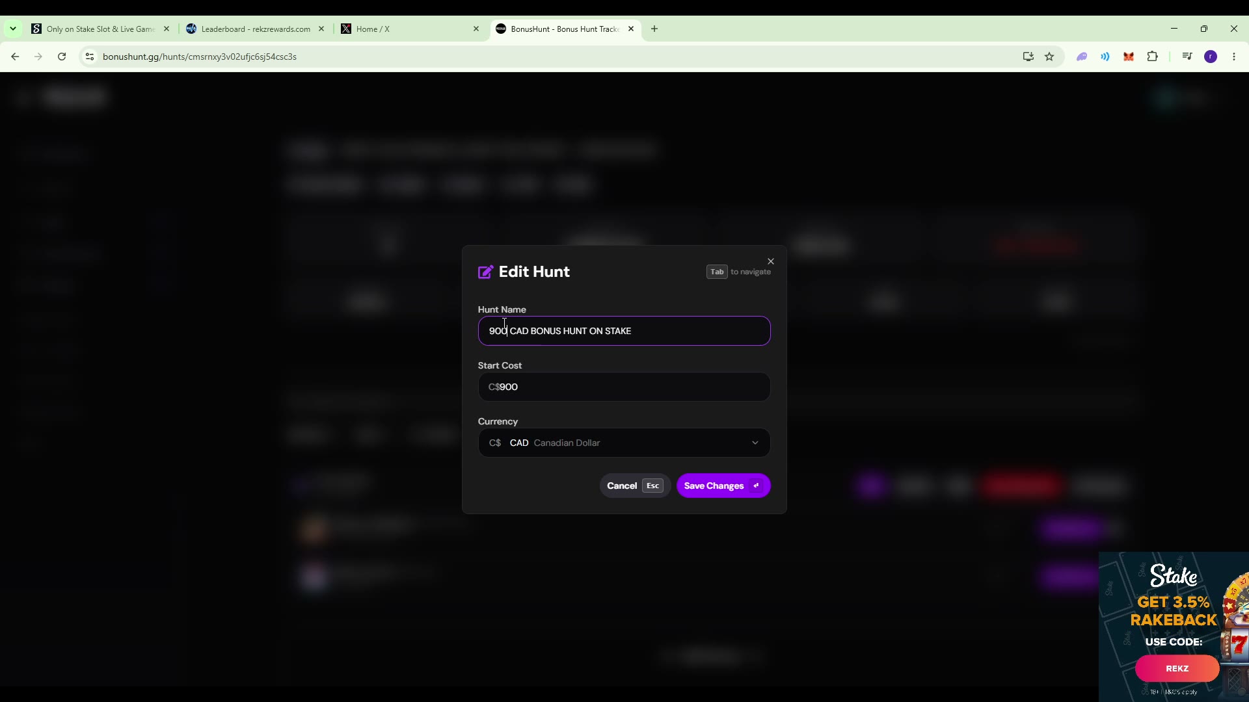Go back to previous page
This screenshot has height=702, width=1249.
click(x=15, y=57)
